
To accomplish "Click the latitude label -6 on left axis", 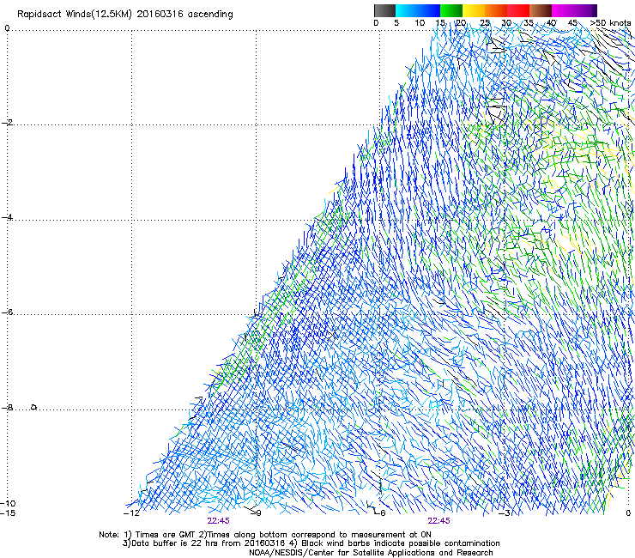I will click(7, 312).
